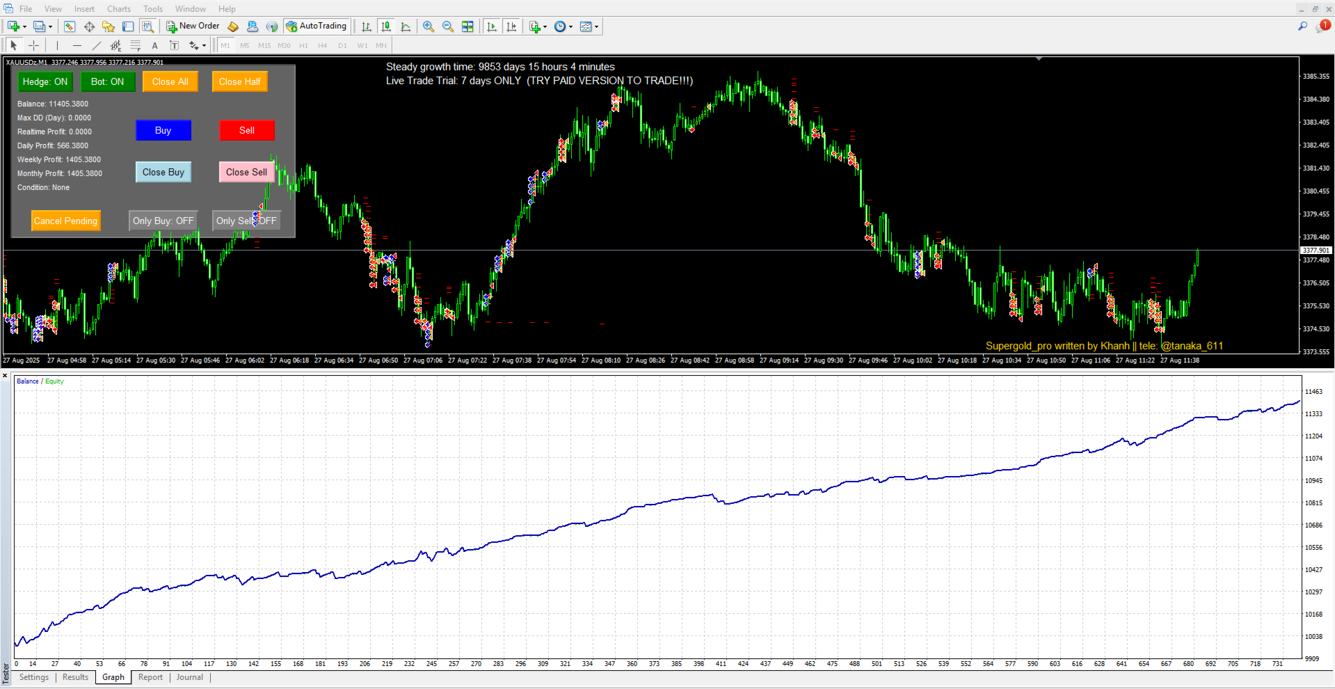Open the New Chart icon
Screen dimensions: 1335x689
pyautogui.click(x=13, y=26)
